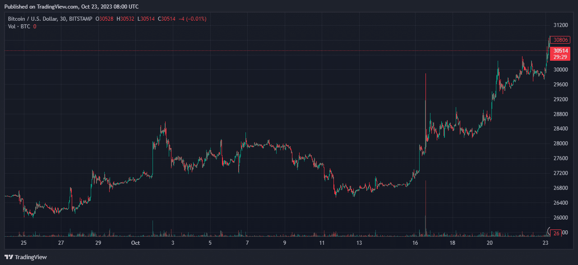578x265 pixels.
Task: Click the 28000 label on the price scale
Action: pos(560,144)
